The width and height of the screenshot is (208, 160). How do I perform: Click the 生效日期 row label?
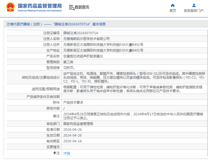click(53, 135)
